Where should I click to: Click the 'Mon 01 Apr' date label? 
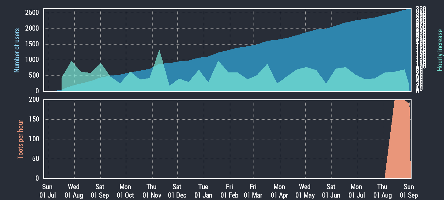pyautogui.click(x=279, y=191)
